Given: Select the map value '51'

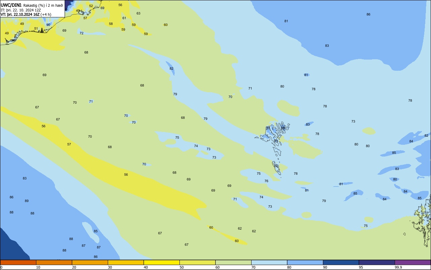Looking at the screenshot, I should (36, 29).
